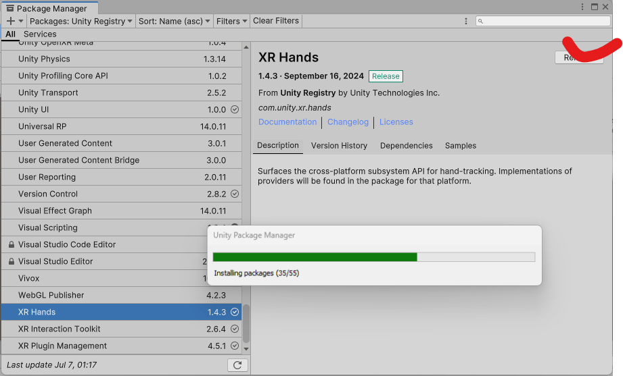Switch to the Description tab
This screenshot has width=623, height=376.
[278, 146]
